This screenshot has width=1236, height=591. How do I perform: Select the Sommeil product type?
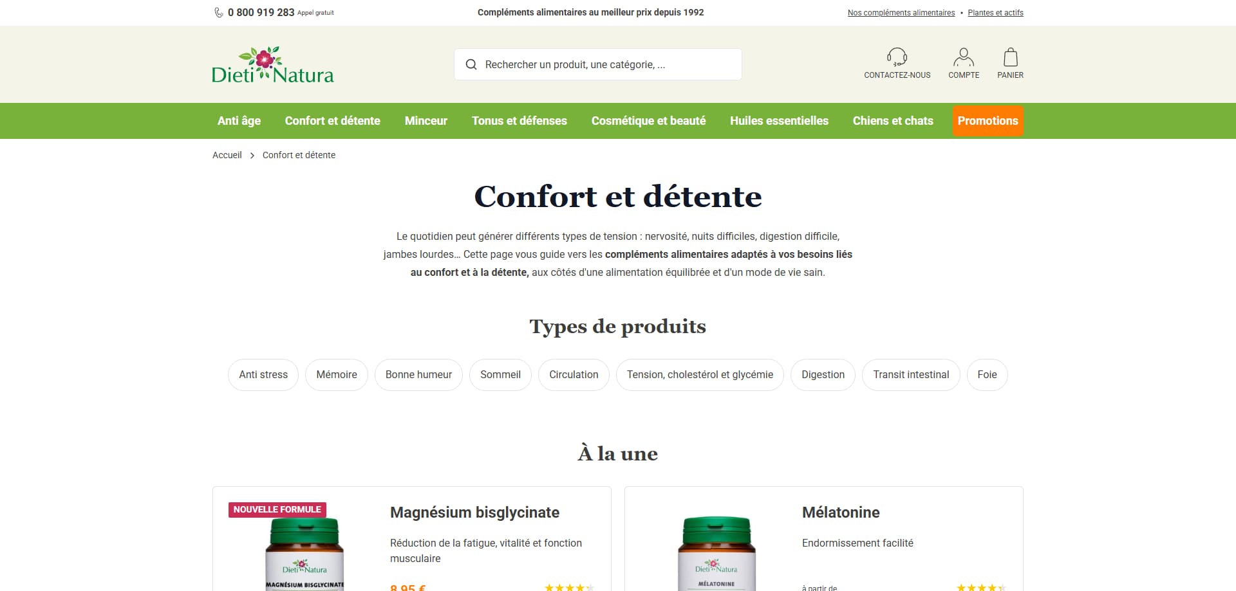coord(500,375)
